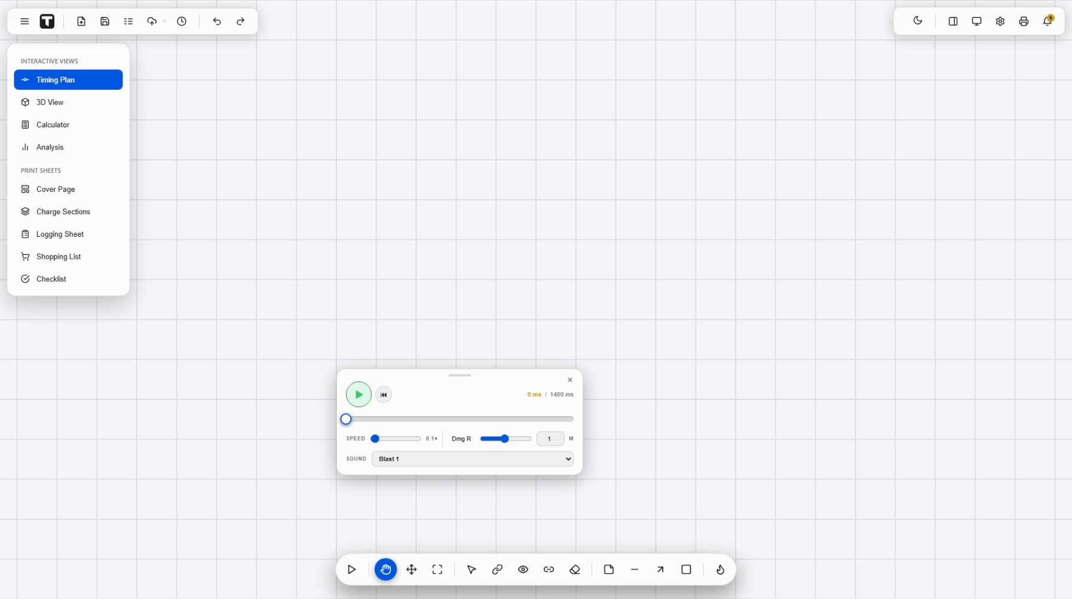Open Logging Sheet

click(x=68, y=234)
